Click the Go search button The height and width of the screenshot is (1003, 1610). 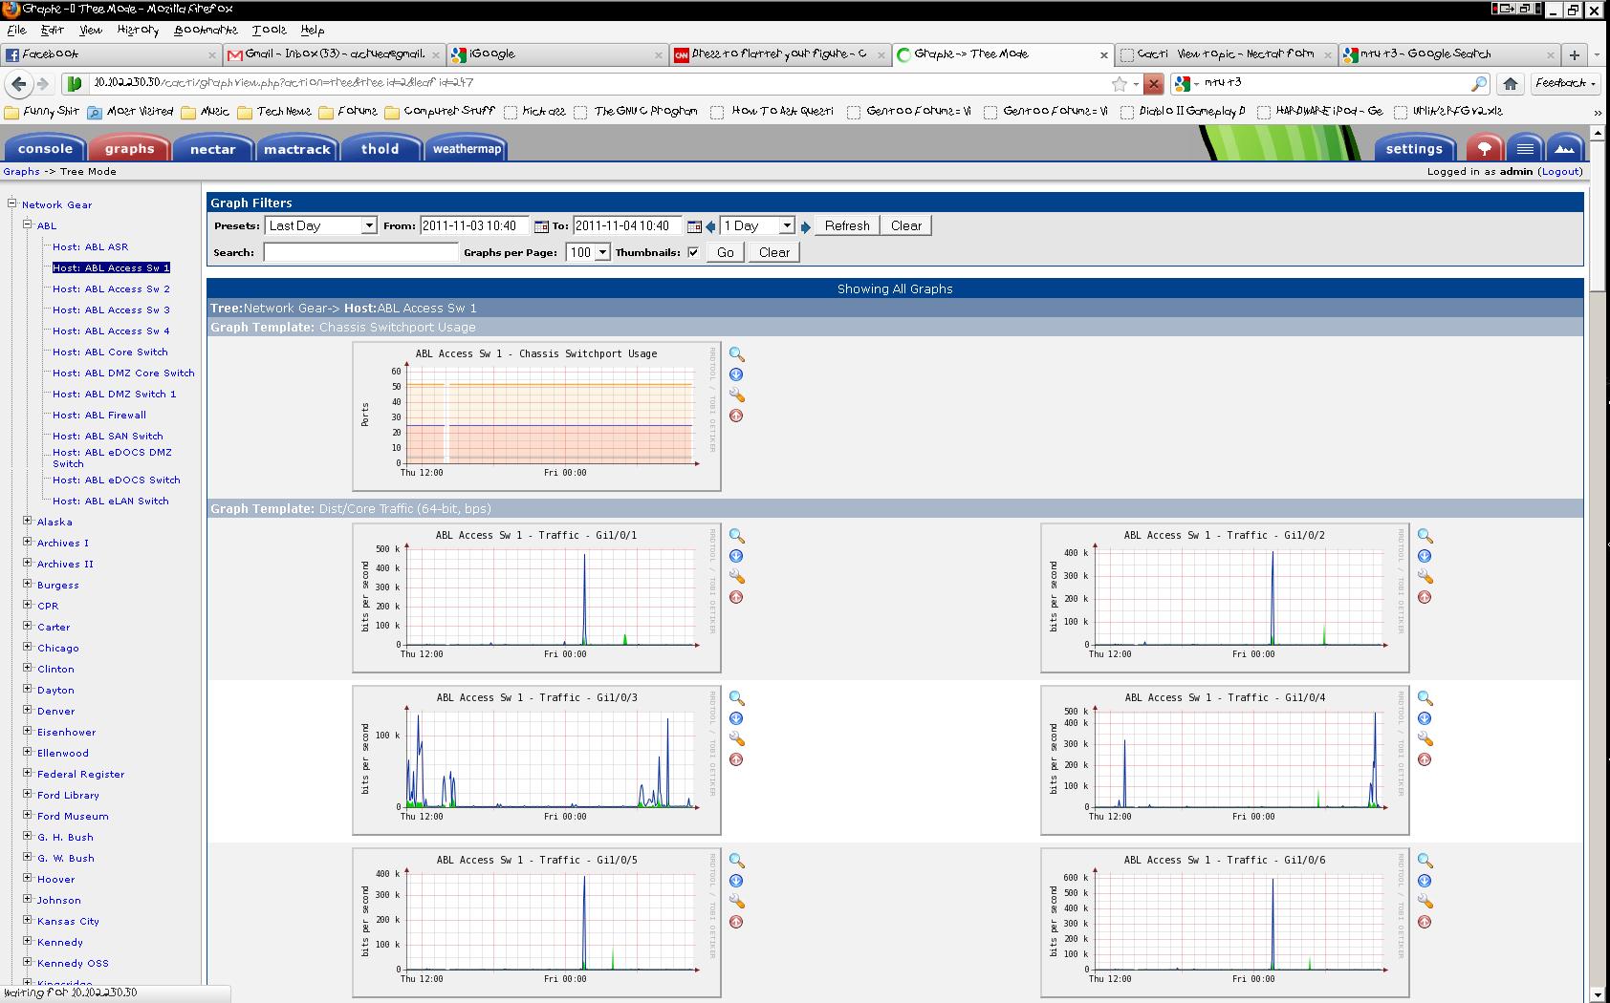tap(726, 252)
